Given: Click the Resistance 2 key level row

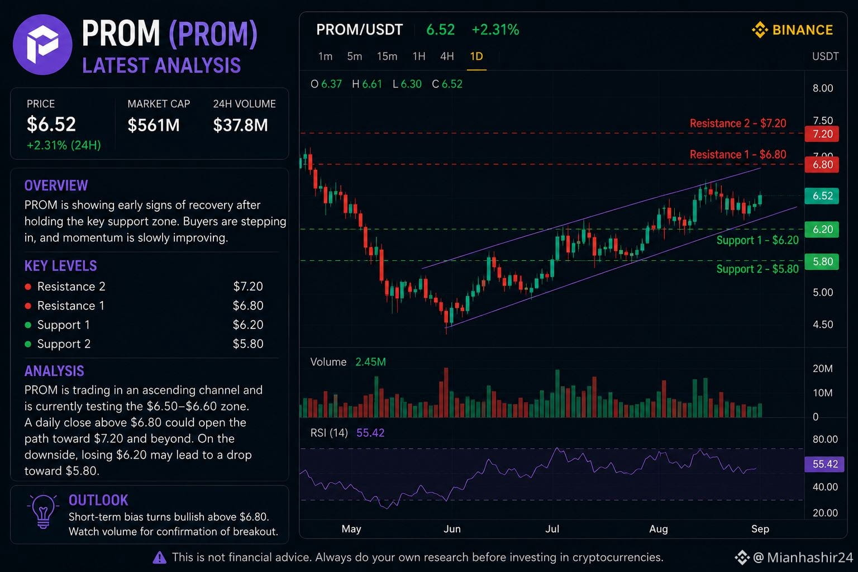Looking at the screenshot, I should [x=144, y=287].
